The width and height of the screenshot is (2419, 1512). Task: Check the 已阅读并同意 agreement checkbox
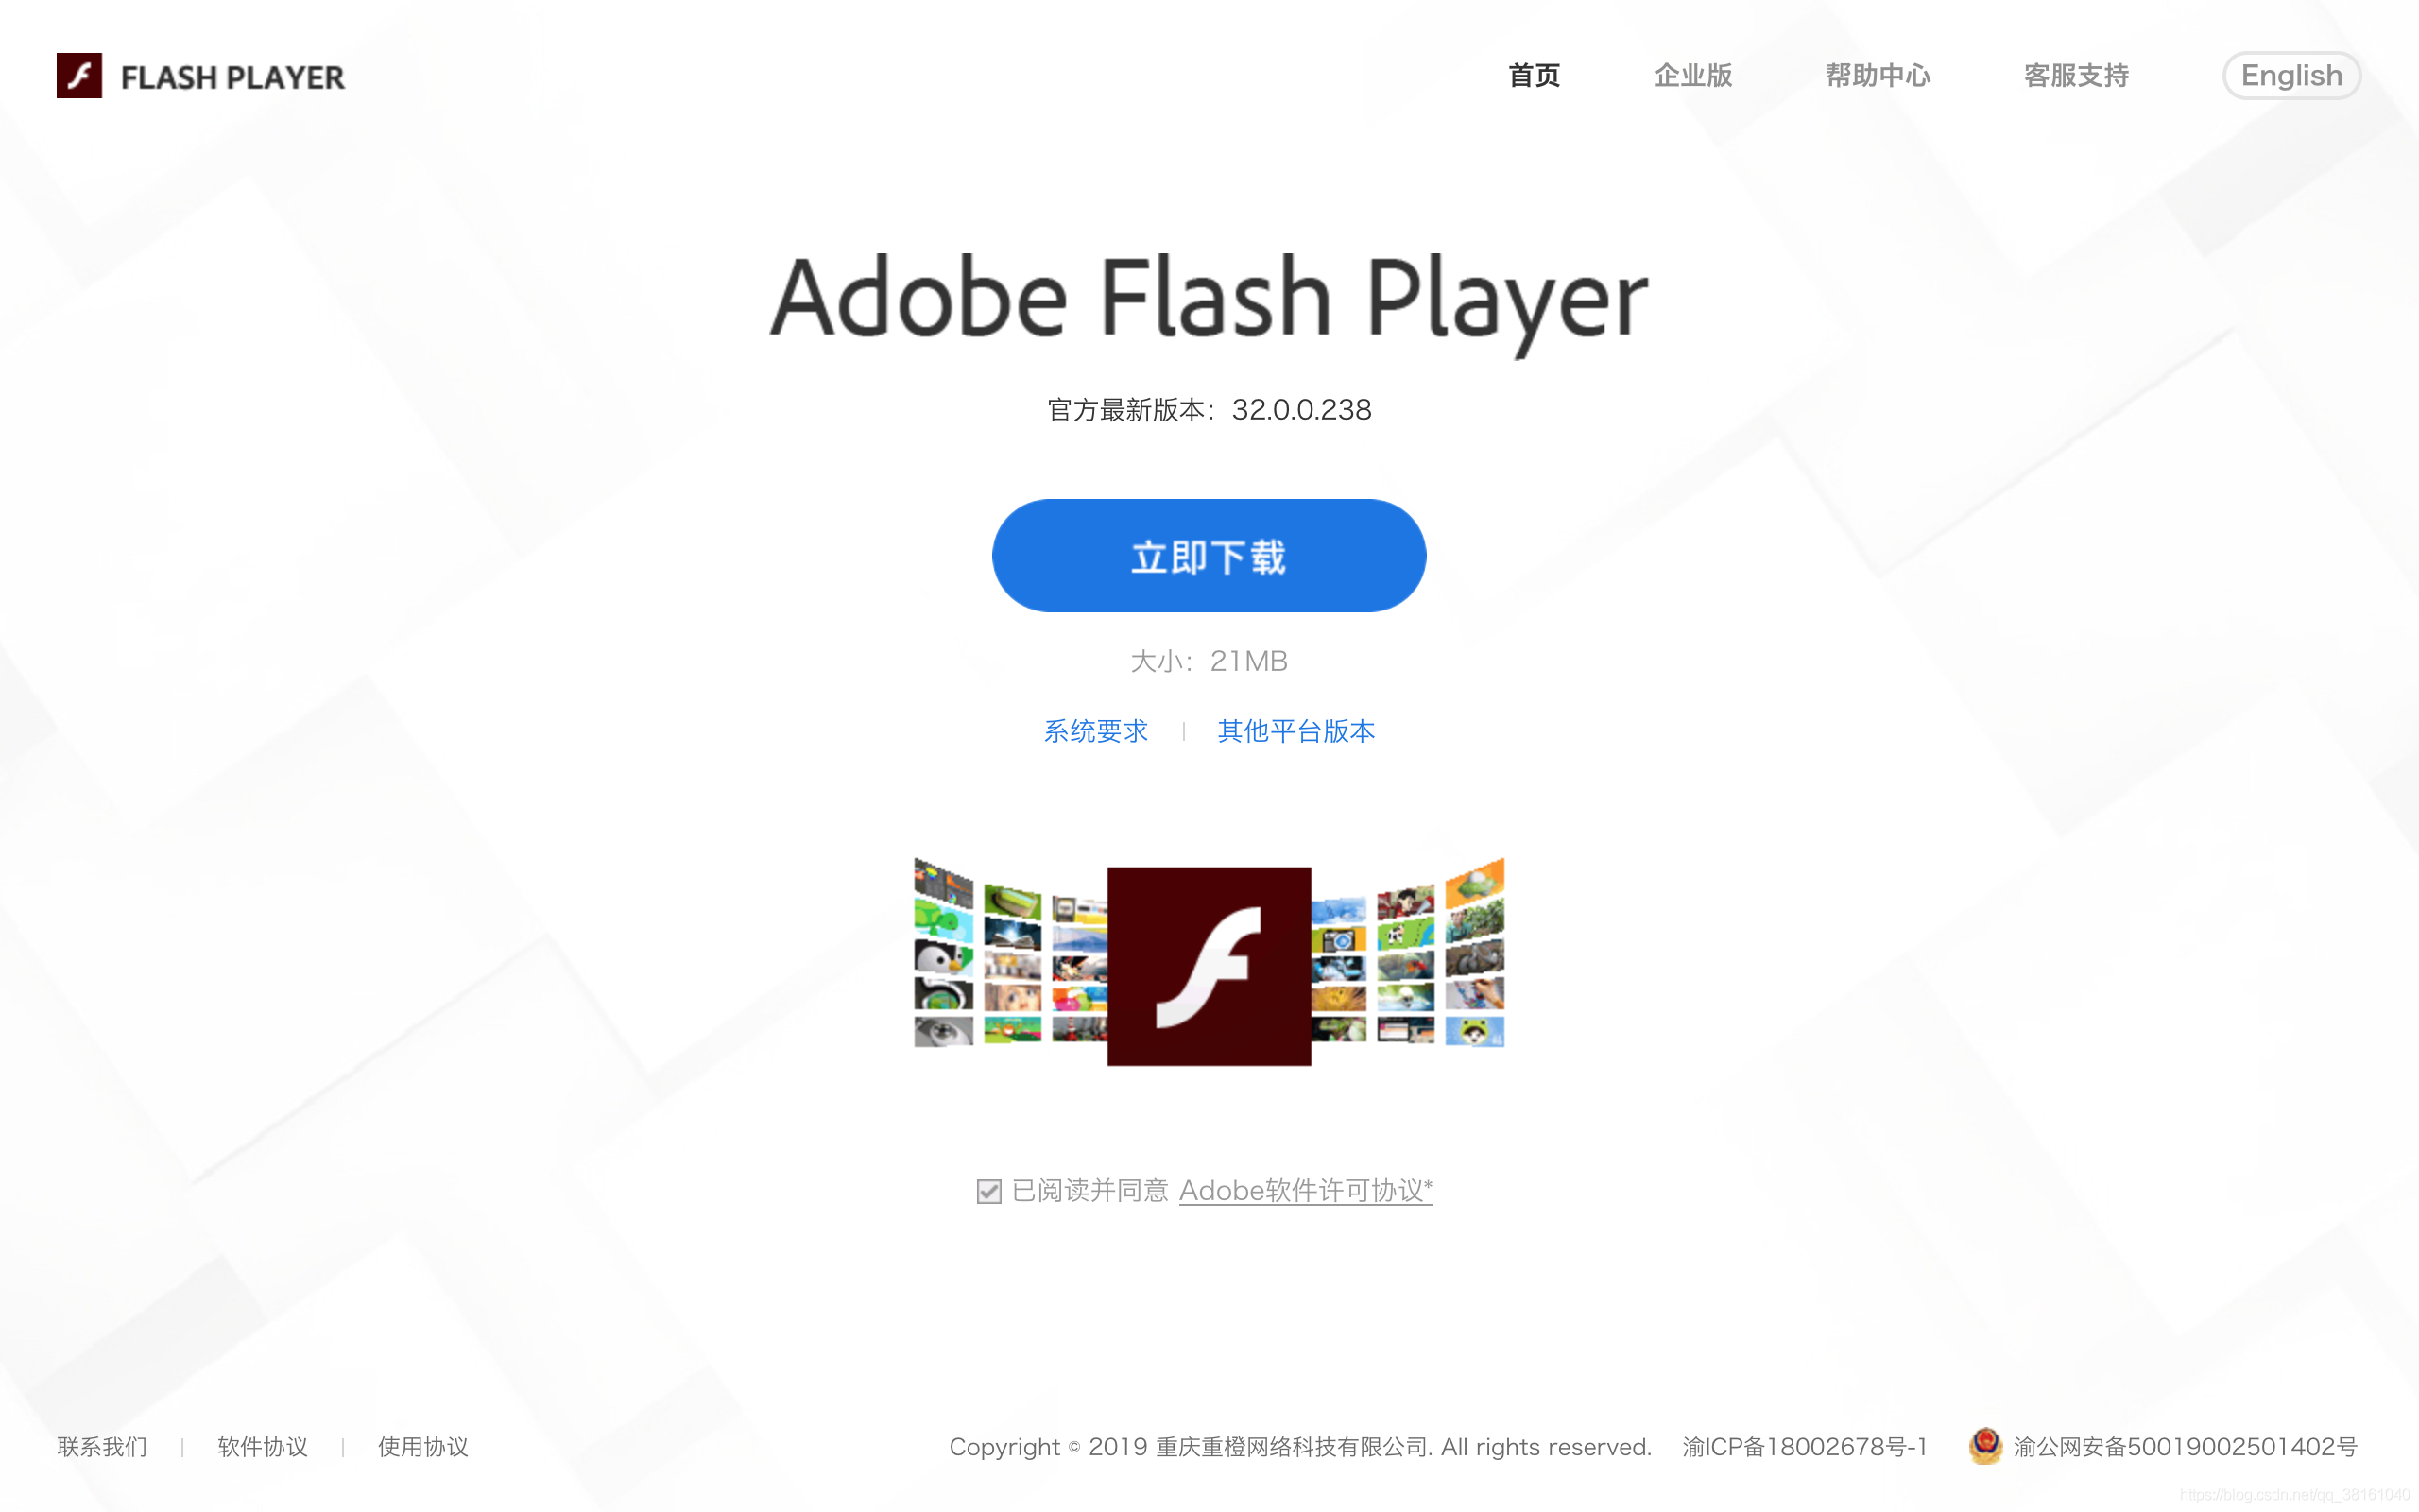pyautogui.click(x=986, y=1190)
